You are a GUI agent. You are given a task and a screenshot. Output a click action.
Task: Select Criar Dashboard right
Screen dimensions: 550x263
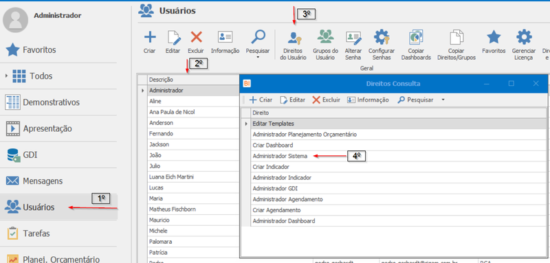pyautogui.click(x=399, y=146)
